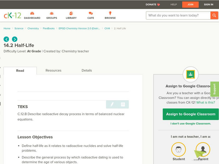Click the DONATE link

pos(151,4)
